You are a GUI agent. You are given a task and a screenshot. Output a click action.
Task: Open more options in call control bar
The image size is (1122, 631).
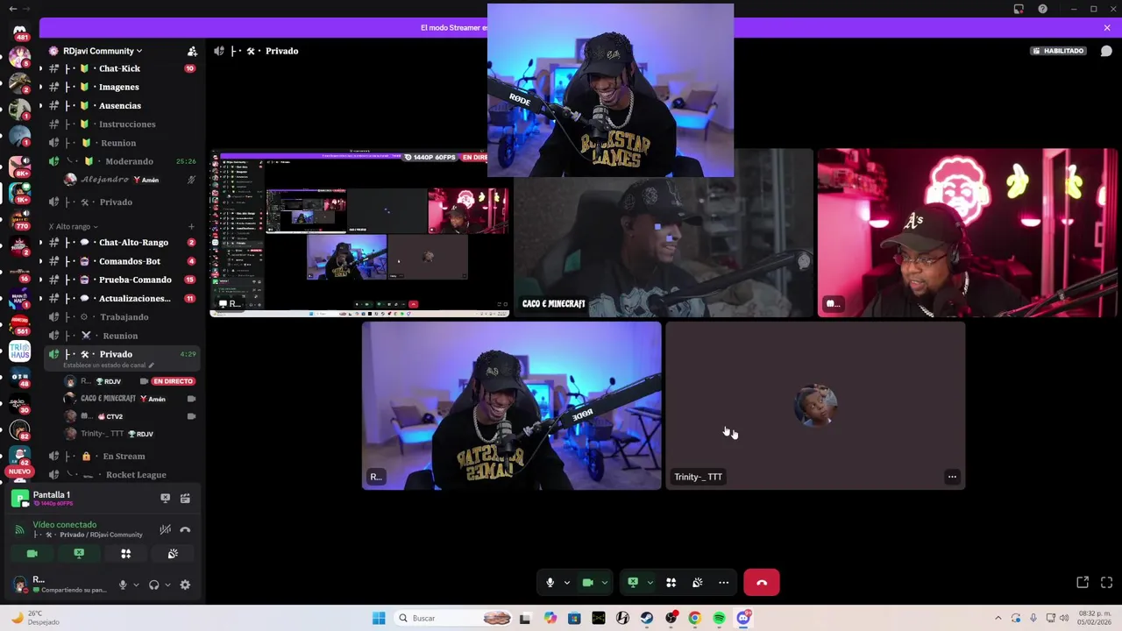(x=723, y=583)
